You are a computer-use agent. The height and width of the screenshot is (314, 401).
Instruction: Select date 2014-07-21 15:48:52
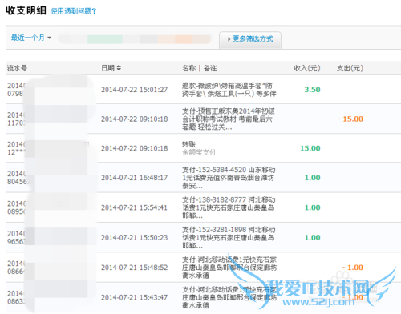[x=134, y=268]
